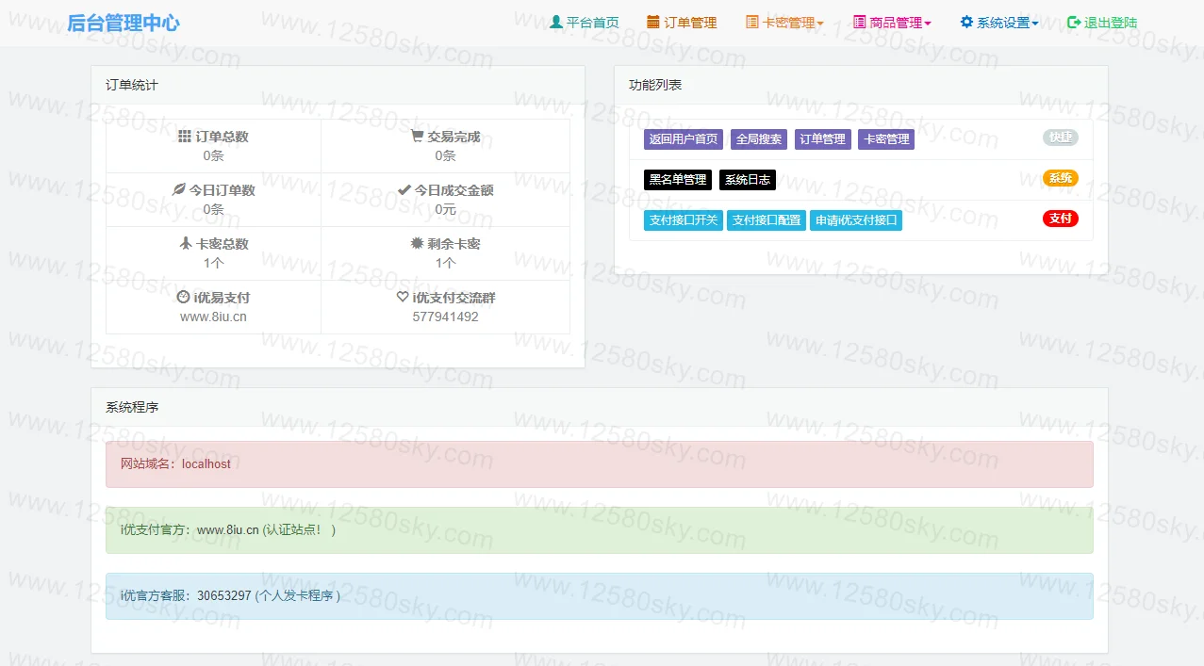
Task: Click the i优官方客服 blue alert text
Action: [230, 596]
